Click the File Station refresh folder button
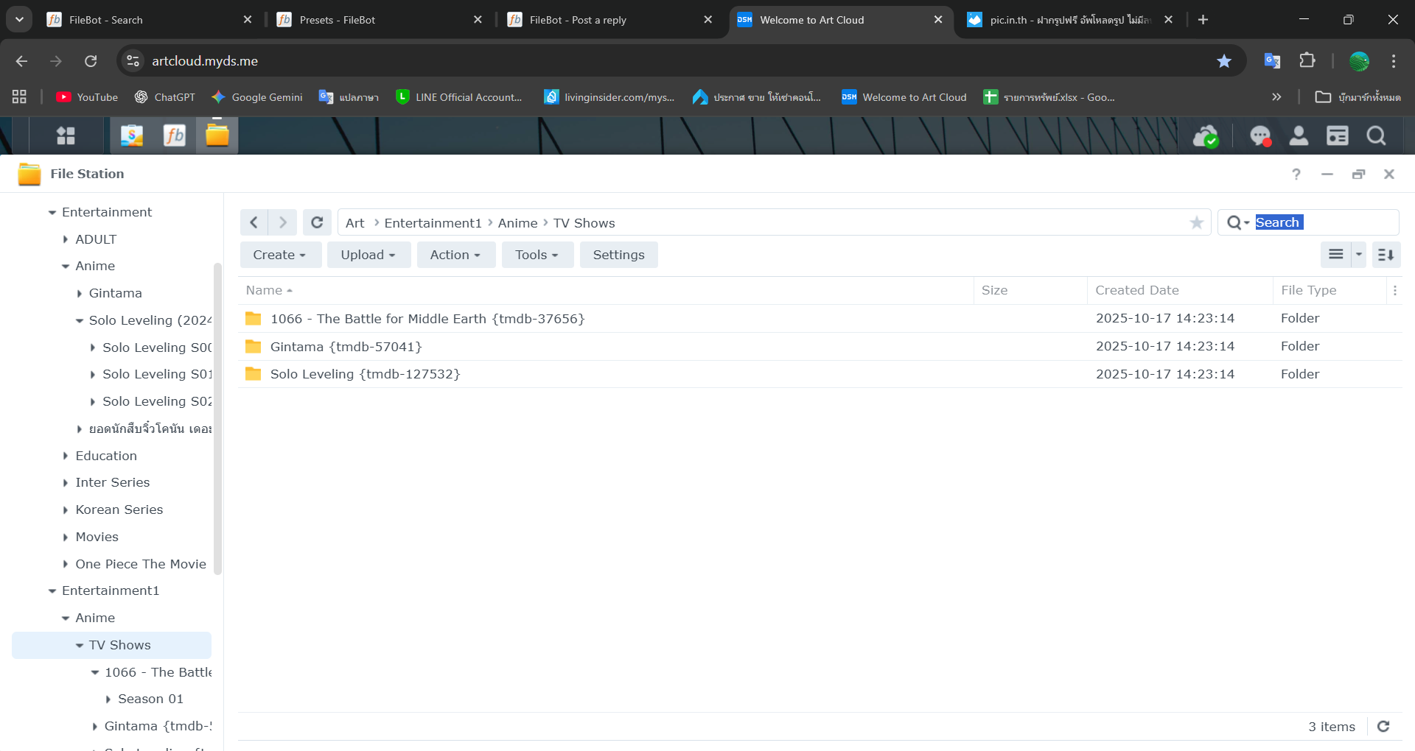The image size is (1415, 751). tap(317, 222)
